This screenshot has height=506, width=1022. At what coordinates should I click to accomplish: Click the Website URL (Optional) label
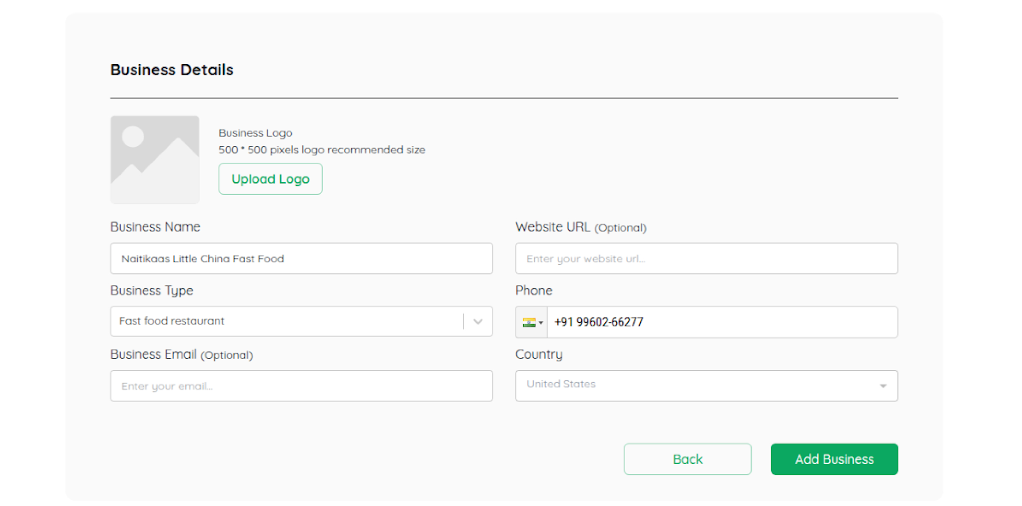(581, 227)
